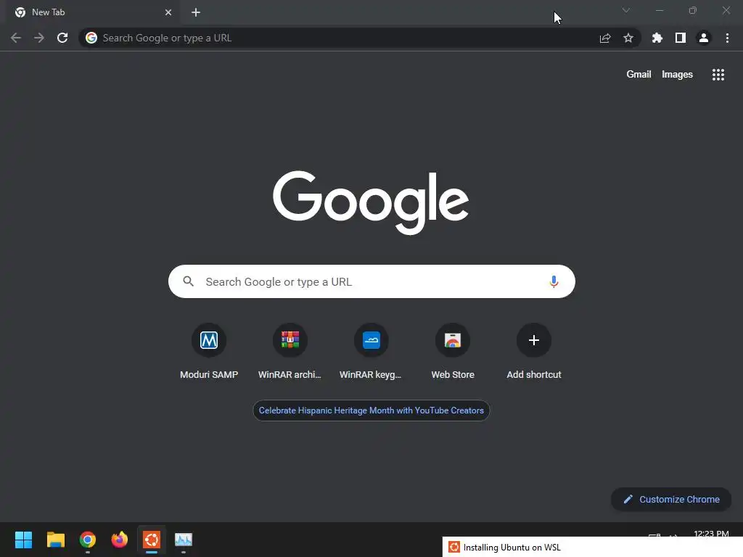Open the WinRAR keyg... shortcut
743x557 pixels.
[371, 352]
